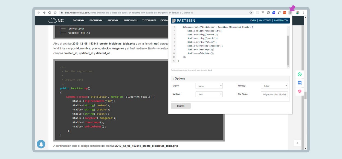Open the browser three-dot menu
342x159 pixels.
pyautogui.click(x=303, y=13)
